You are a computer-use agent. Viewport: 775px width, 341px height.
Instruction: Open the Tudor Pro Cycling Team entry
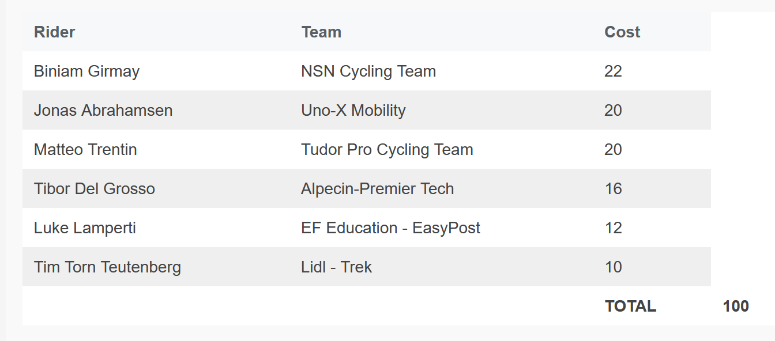click(x=387, y=150)
